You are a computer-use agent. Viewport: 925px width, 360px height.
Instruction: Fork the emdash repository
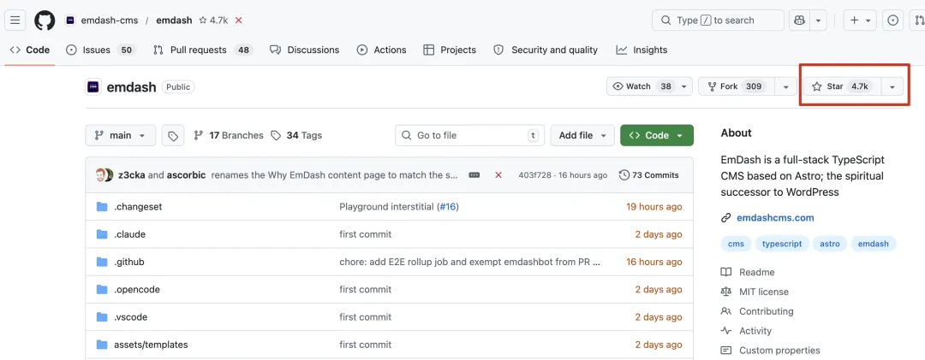735,86
